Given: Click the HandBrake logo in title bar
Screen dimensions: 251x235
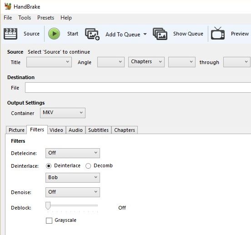Looking at the screenshot, I should (8, 6).
